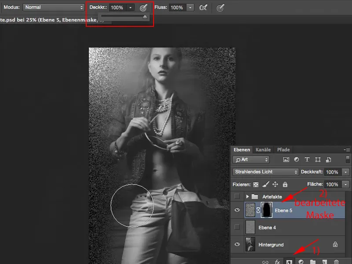Open Modus blend mode dropdown in options bar
352x264 pixels.
coord(53,7)
